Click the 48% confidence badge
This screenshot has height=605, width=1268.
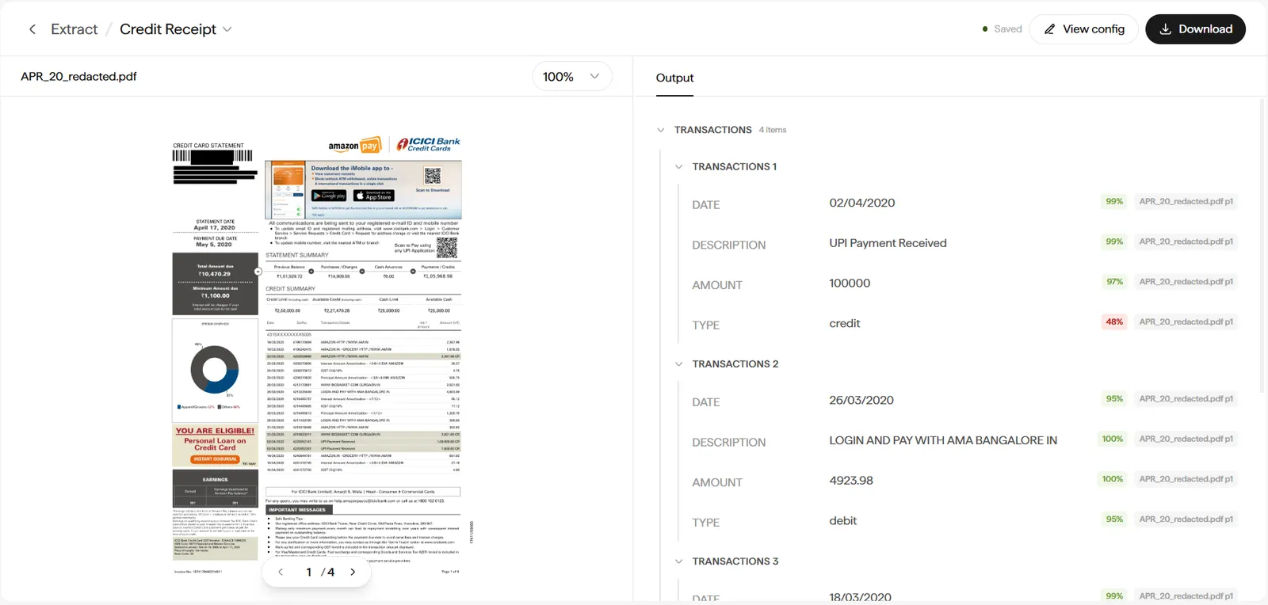coord(1114,322)
